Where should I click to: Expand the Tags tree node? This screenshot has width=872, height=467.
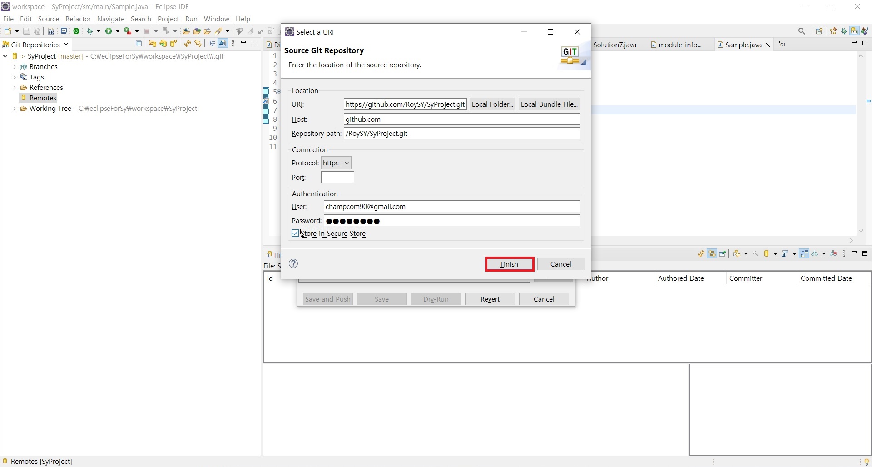(x=15, y=77)
